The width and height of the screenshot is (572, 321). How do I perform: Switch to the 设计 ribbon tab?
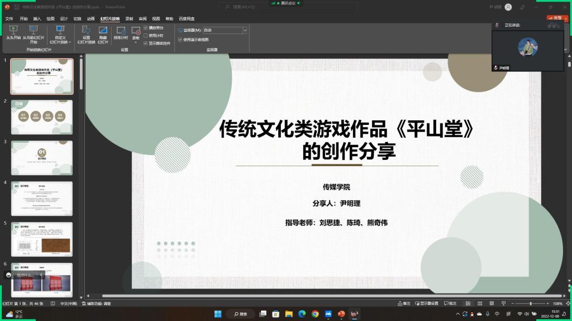pos(64,18)
